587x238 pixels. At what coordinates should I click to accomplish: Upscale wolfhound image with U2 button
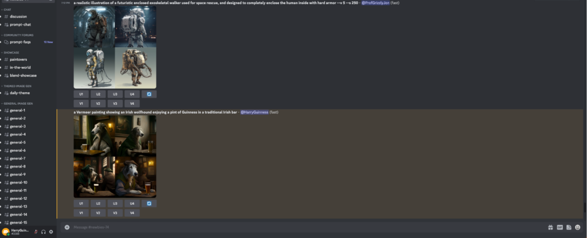tap(98, 203)
